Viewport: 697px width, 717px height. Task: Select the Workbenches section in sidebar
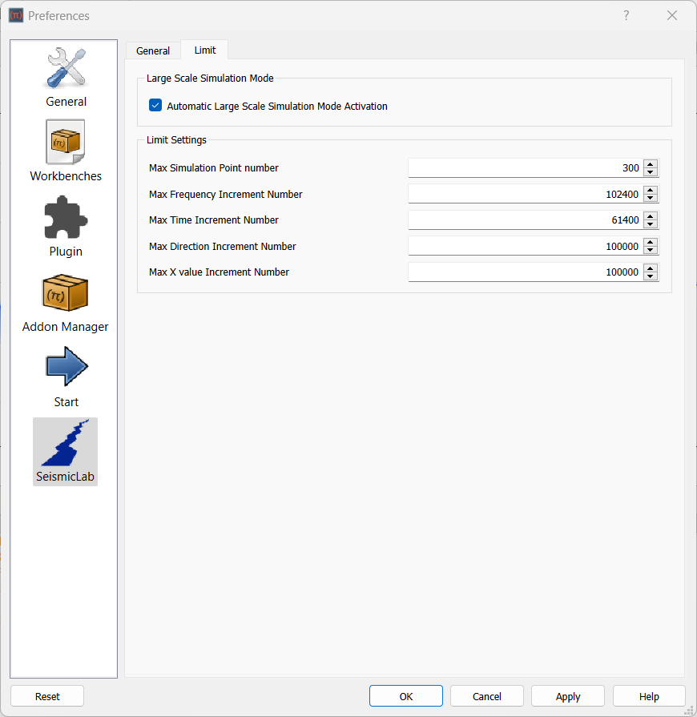(65, 151)
